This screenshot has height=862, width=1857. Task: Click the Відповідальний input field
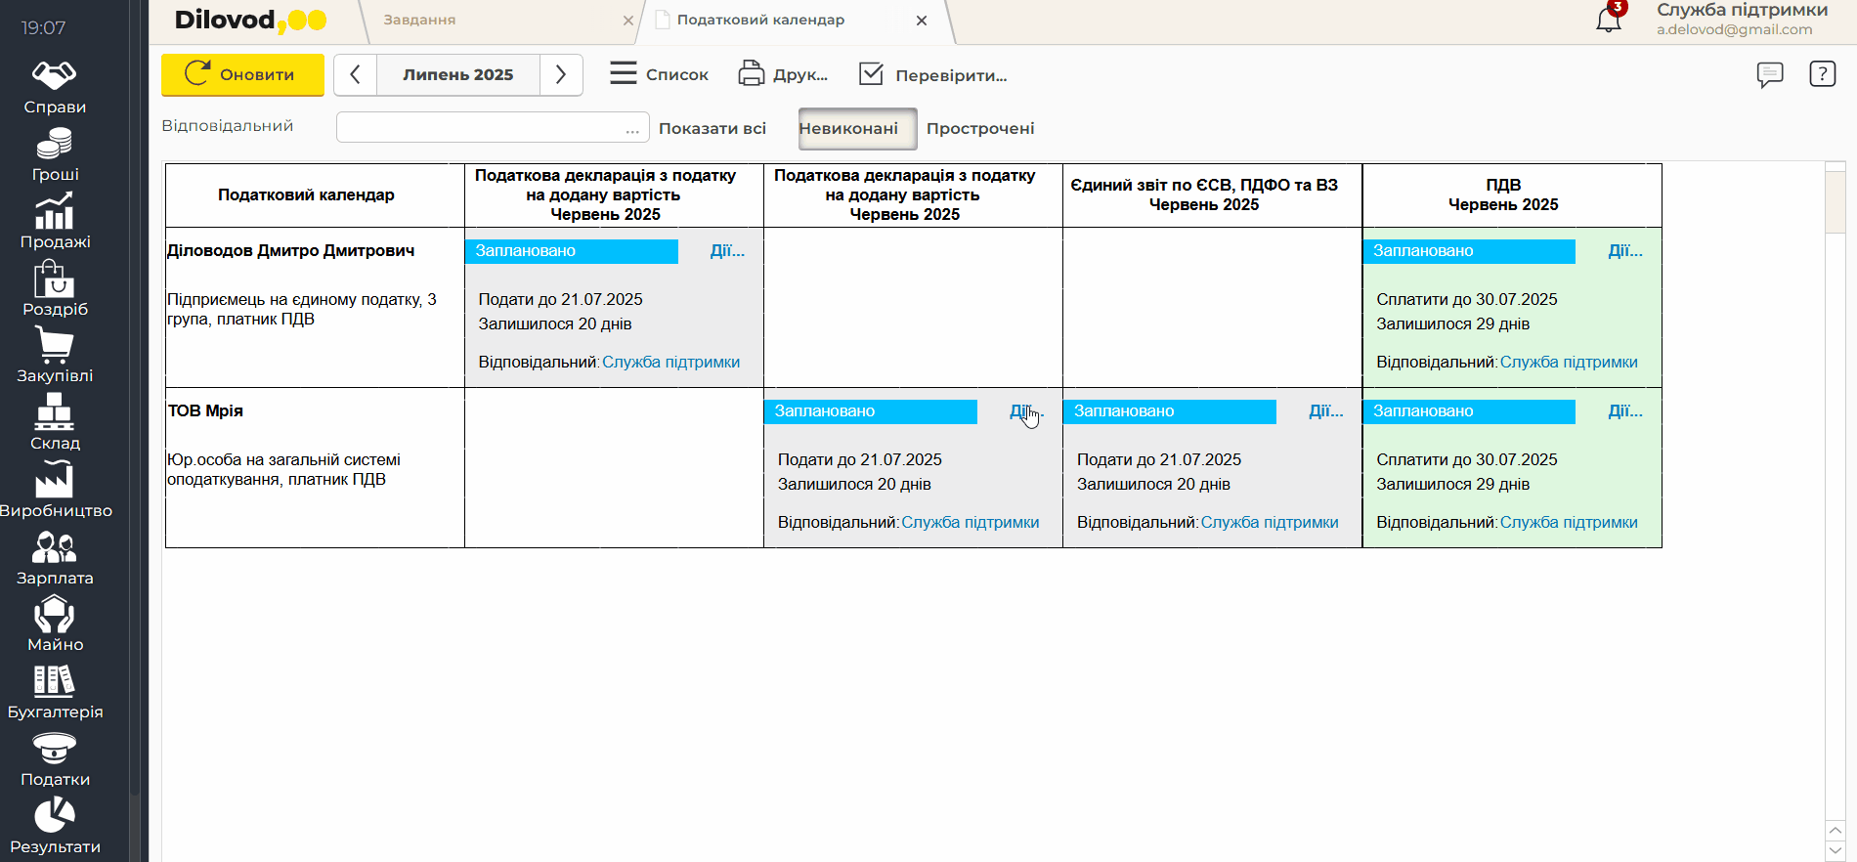point(479,128)
